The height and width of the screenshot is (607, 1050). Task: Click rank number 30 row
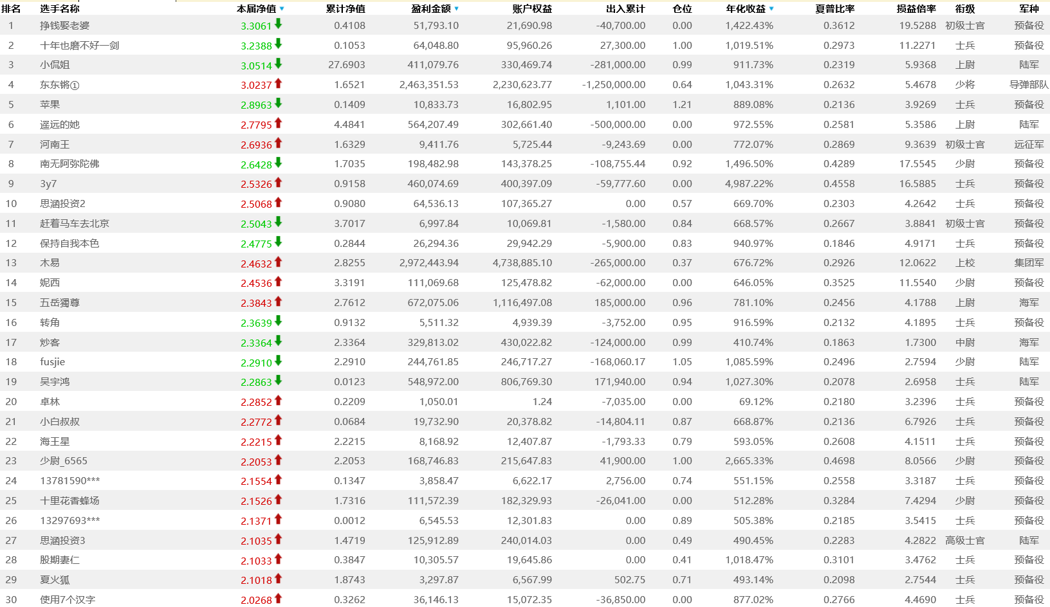11,600
